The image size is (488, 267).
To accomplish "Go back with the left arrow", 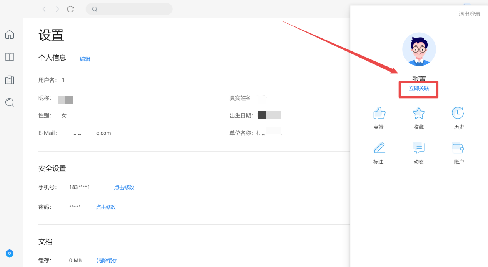I will click(44, 9).
